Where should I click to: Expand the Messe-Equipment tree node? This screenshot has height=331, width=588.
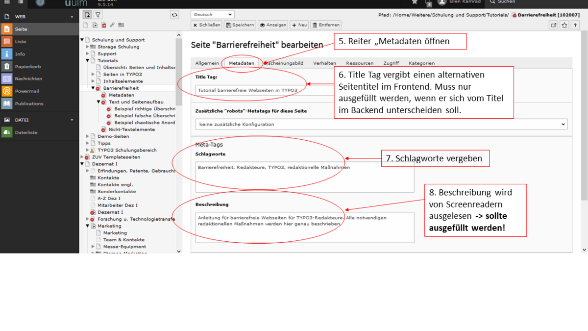tap(93, 247)
